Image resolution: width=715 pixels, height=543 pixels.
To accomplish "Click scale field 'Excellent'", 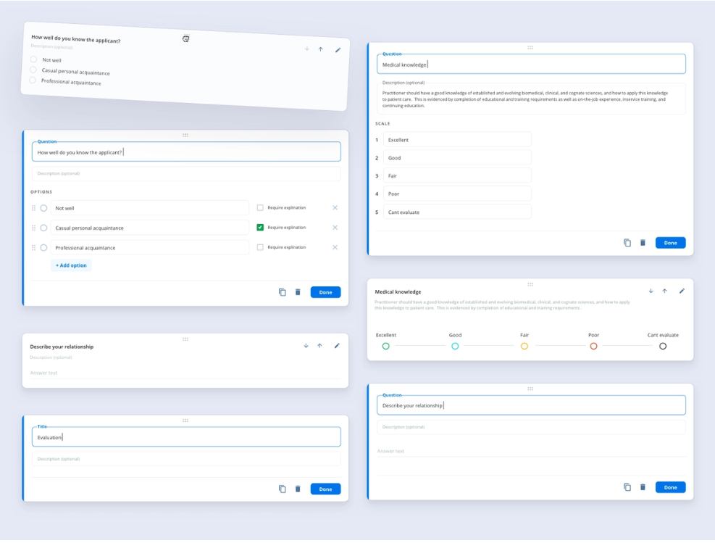I will point(457,140).
